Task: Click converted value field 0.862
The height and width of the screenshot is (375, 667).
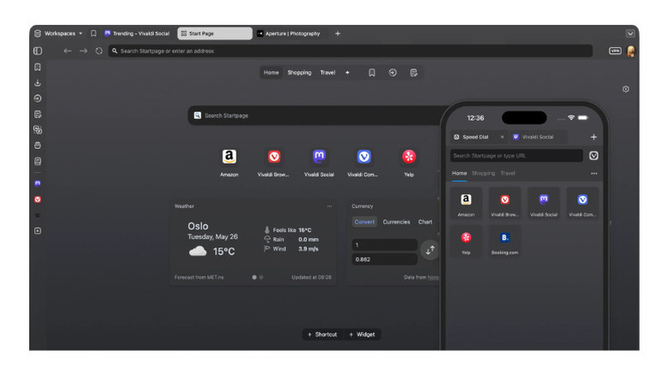Action: (x=385, y=259)
